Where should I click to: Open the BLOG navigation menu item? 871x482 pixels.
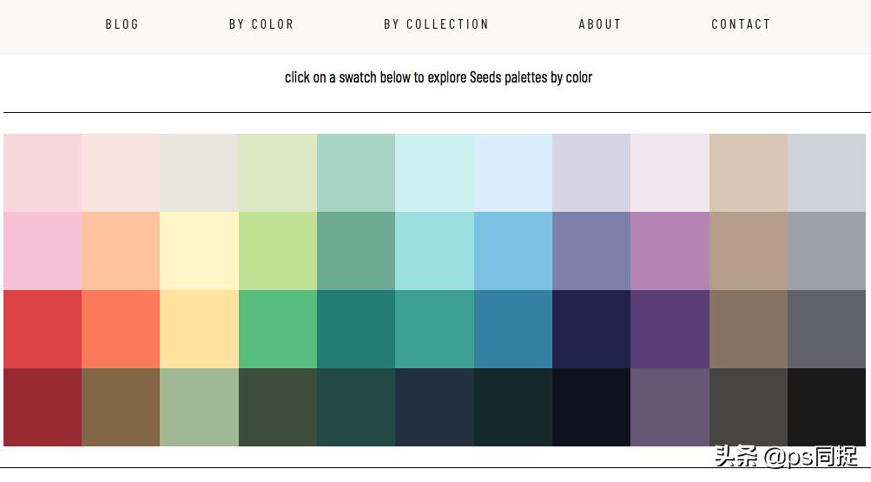click(x=122, y=24)
